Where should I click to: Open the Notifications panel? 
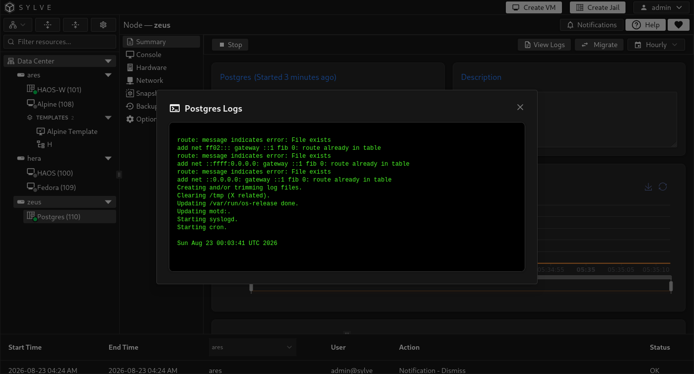coord(591,25)
